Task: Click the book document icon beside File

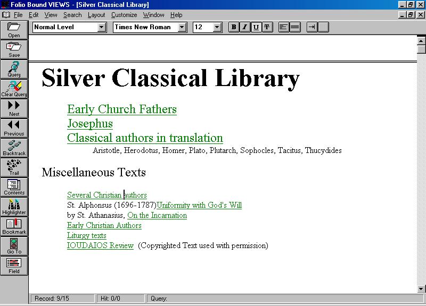Action: click(6, 15)
